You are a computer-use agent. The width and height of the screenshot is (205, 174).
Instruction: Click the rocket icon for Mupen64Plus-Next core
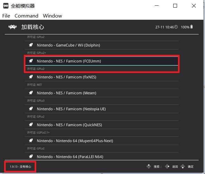pos(31,141)
